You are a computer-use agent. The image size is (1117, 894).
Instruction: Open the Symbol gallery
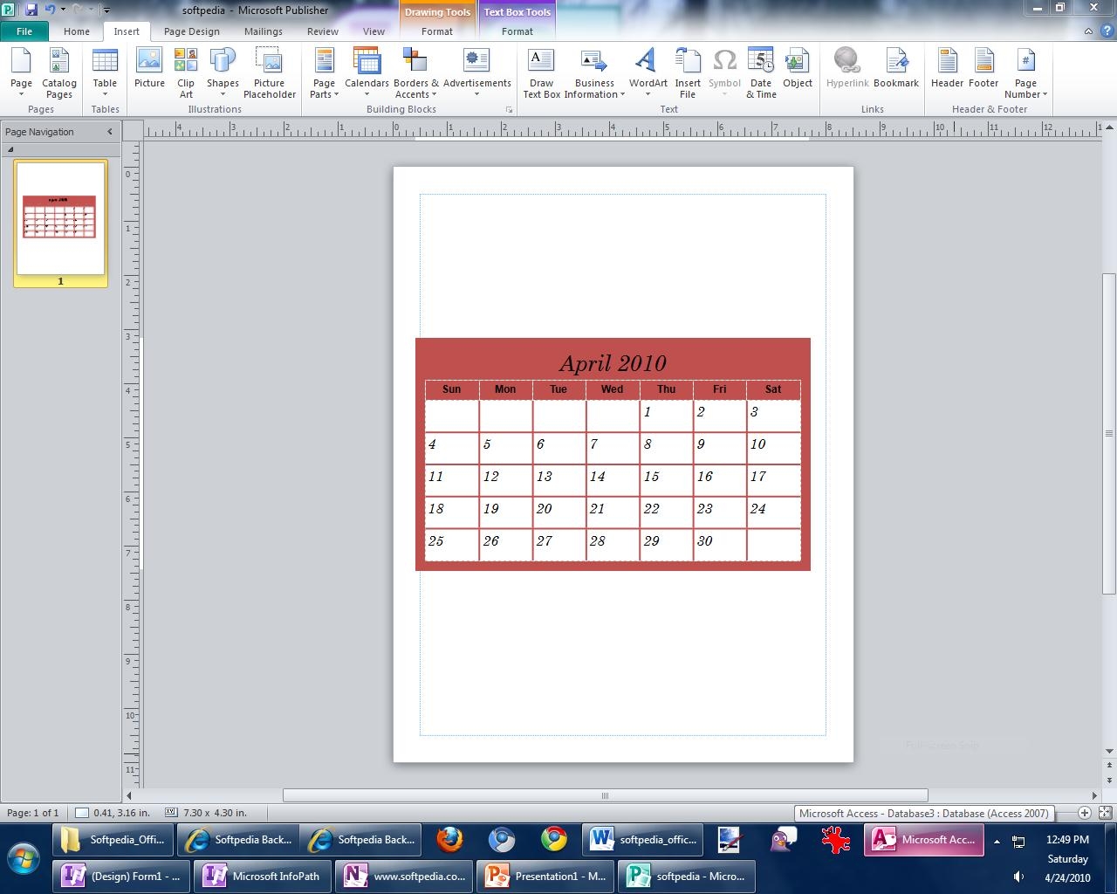point(724,73)
